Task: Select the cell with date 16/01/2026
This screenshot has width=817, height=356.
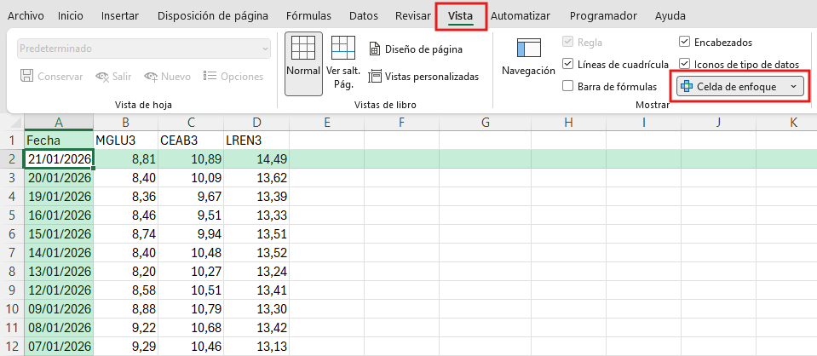Action: click(59, 215)
